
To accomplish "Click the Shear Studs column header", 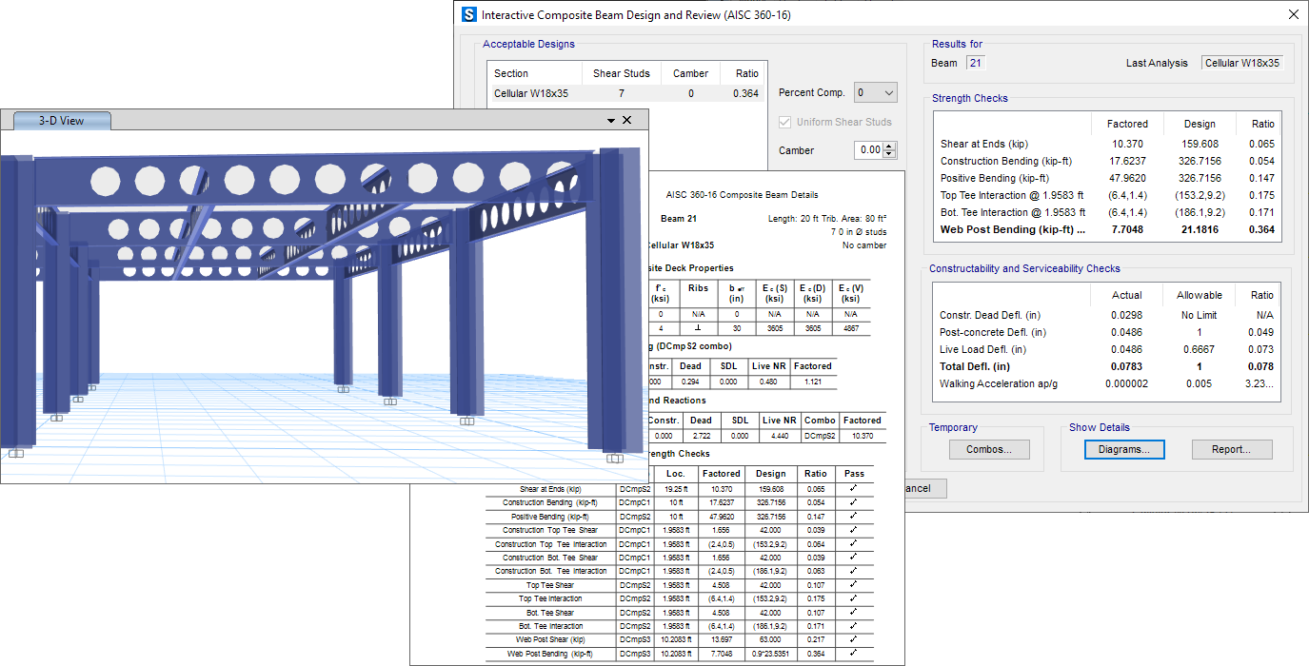I will [x=622, y=73].
